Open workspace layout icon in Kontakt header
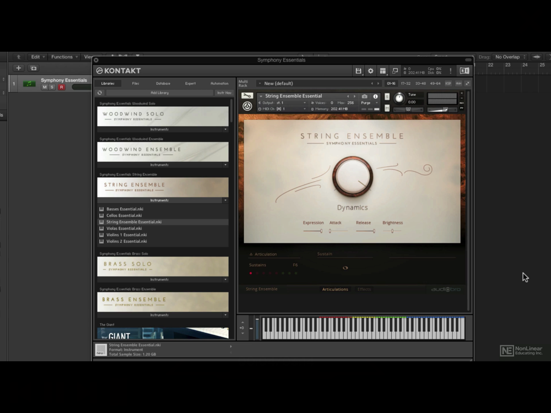This screenshot has height=413, width=551. [x=383, y=71]
